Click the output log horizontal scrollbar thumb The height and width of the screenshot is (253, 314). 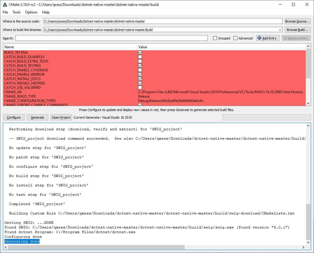tap(96, 247)
